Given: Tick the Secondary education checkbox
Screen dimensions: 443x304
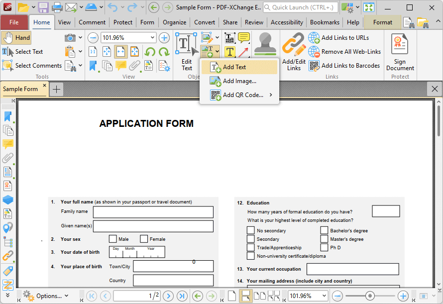Looking at the screenshot, I should (x=250, y=239).
